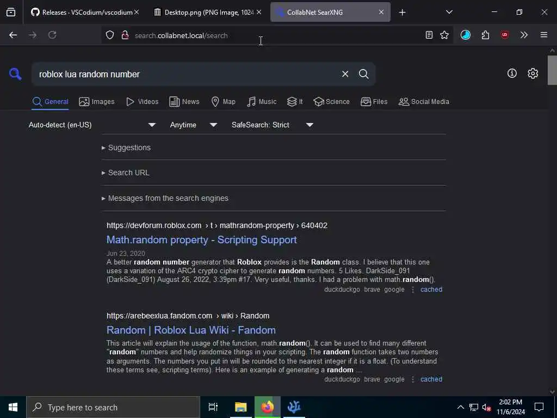Image resolution: width=557 pixels, height=418 pixels.
Task: Bookmark this page with the star icon
Action: pyautogui.click(x=444, y=35)
